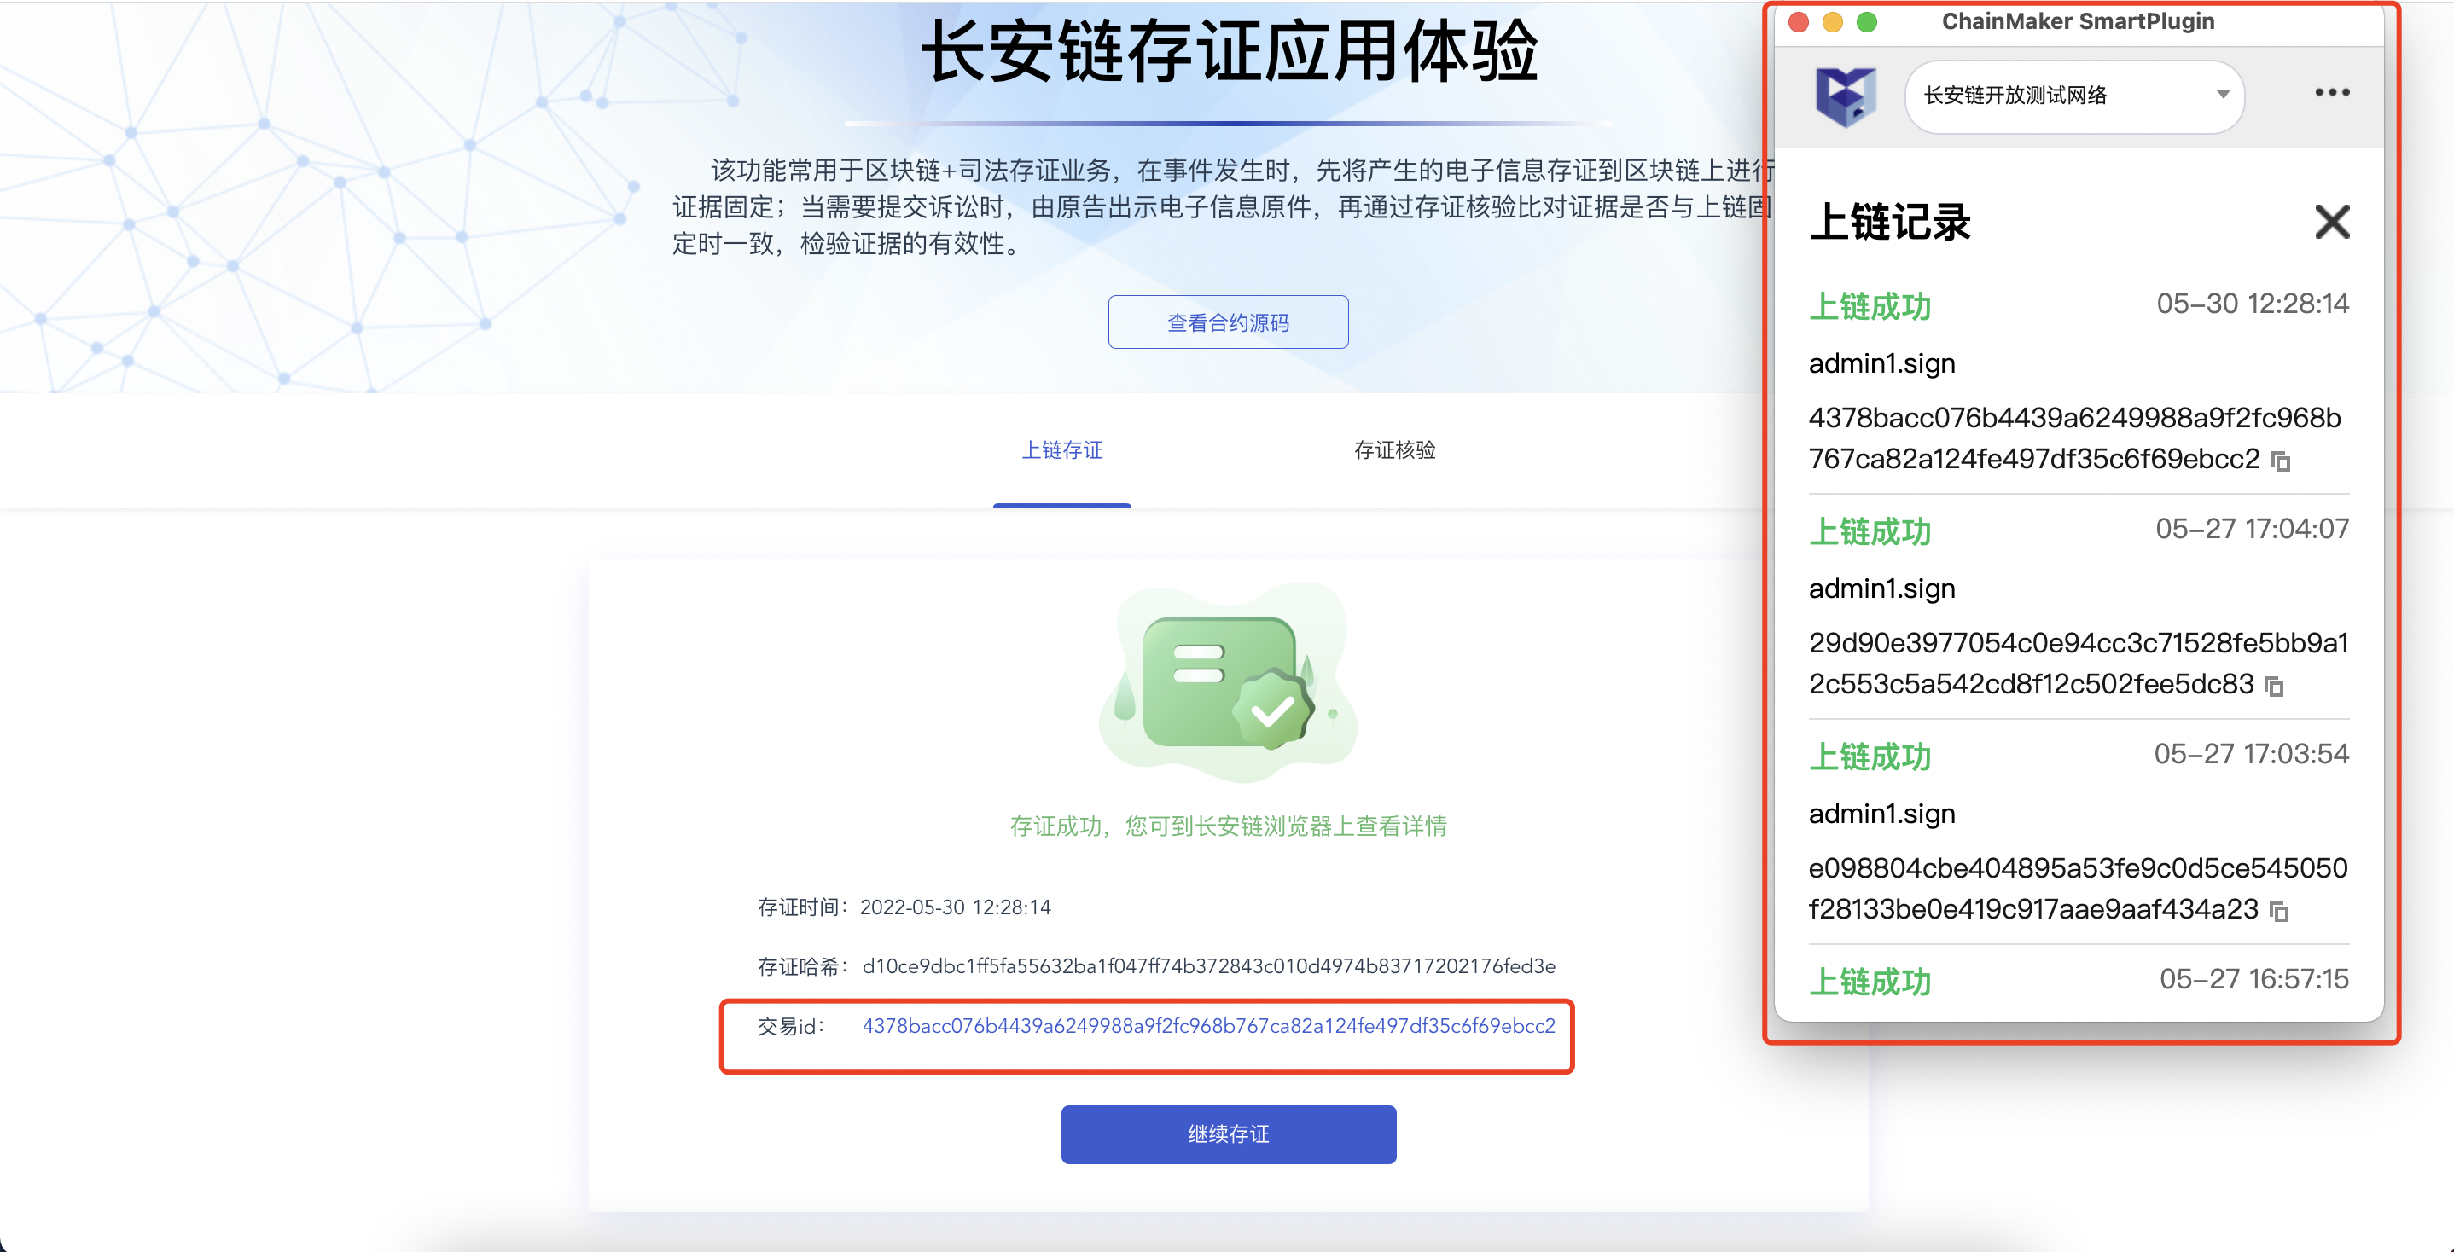Switch to the 存证核验 tab

[1394, 449]
